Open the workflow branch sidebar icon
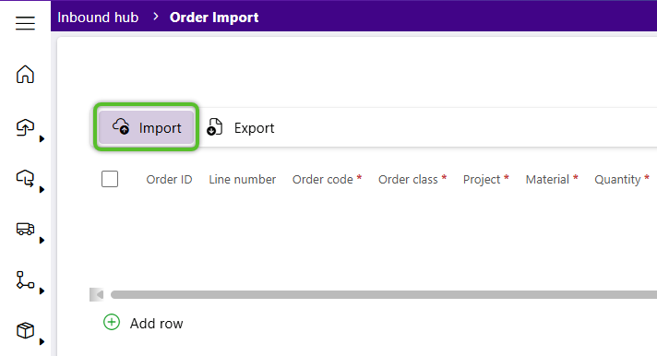This screenshot has height=356, width=657. tap(25, 279)
